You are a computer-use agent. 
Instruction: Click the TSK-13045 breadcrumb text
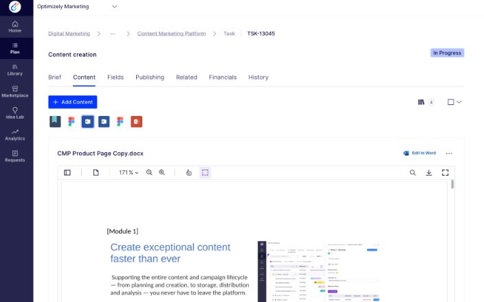(261, 34)
